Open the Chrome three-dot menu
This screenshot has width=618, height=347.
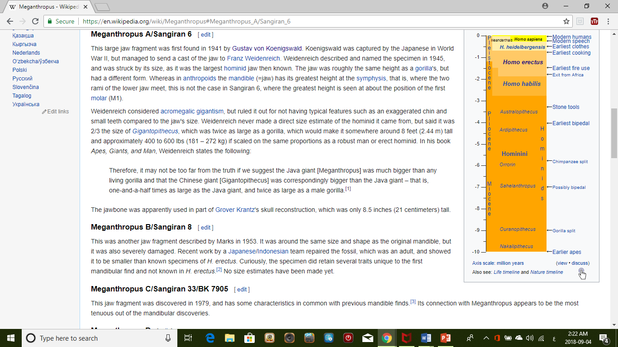pos(608,21)
